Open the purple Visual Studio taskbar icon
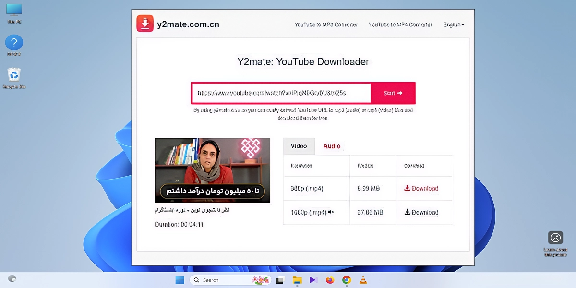576x288 pixels. pyautogui.click(x=313, y=280)
